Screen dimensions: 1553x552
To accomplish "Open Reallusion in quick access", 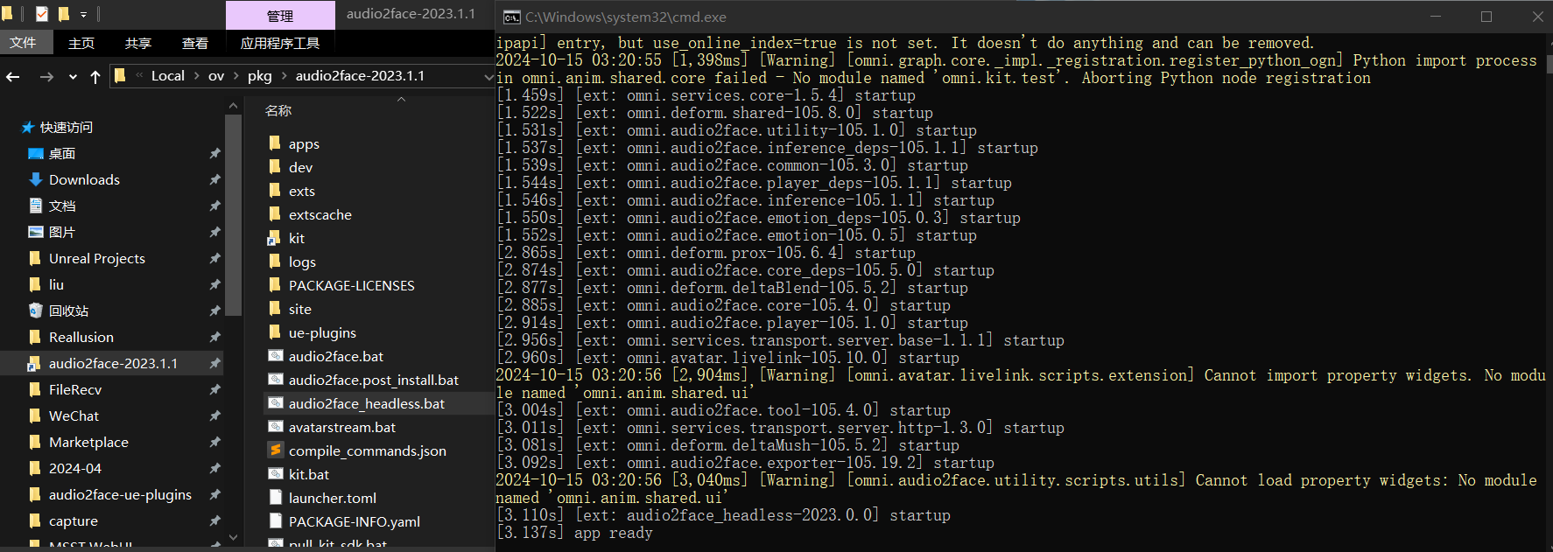I will click(x=81, y=337).
